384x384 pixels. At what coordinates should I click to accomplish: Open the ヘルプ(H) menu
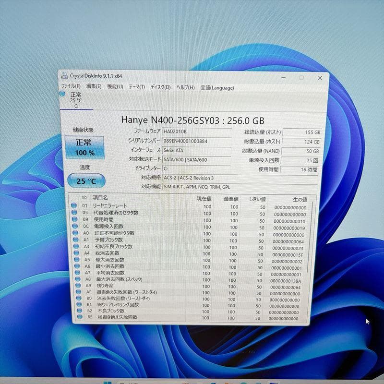[x=185, y=88]
